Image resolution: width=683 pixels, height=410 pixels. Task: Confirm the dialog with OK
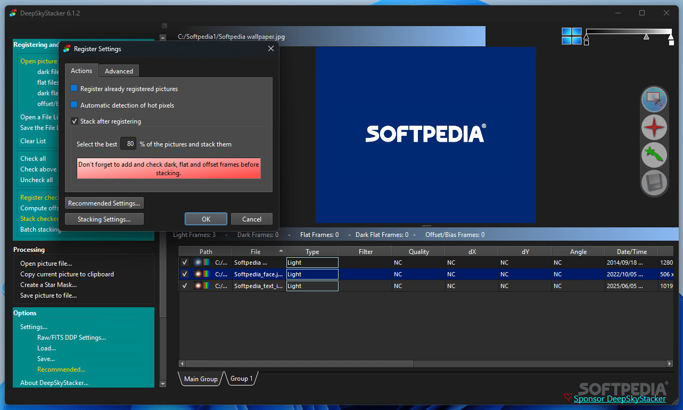tap(206, 219)
